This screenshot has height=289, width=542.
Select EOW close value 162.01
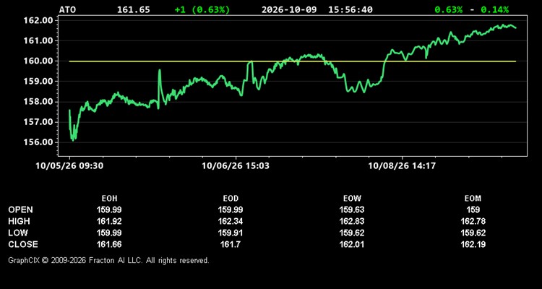(352, 244)
